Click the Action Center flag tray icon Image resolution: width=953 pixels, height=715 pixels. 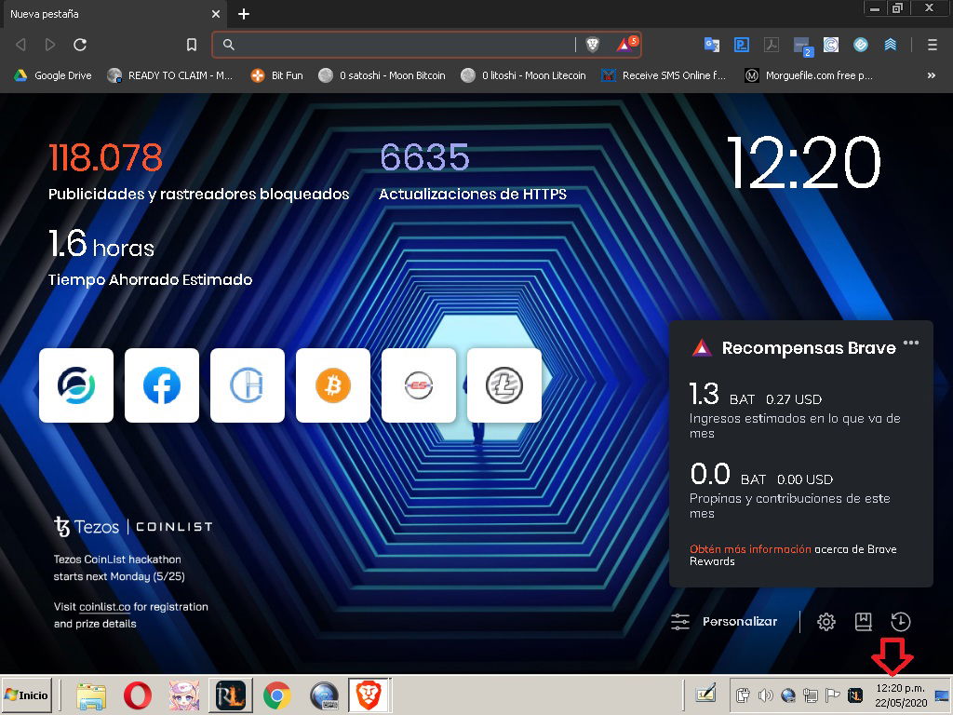click(833, 695)
